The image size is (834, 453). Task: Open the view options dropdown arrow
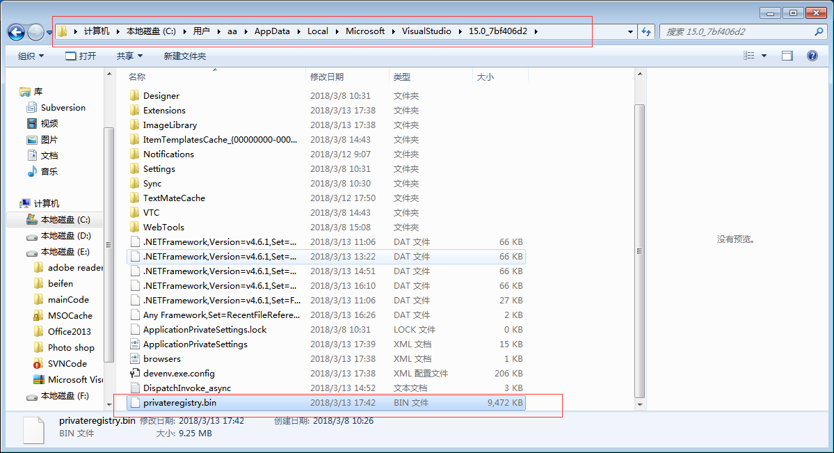click(764, 56)
